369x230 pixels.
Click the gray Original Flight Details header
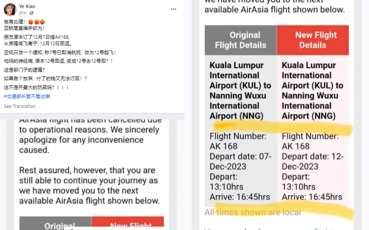240,40
